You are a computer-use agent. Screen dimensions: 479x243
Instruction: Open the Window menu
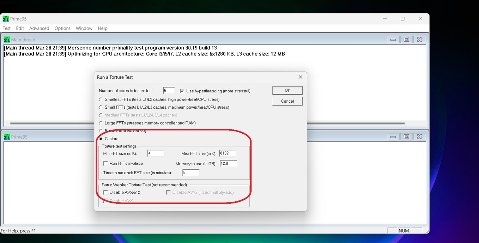(84, 28)
